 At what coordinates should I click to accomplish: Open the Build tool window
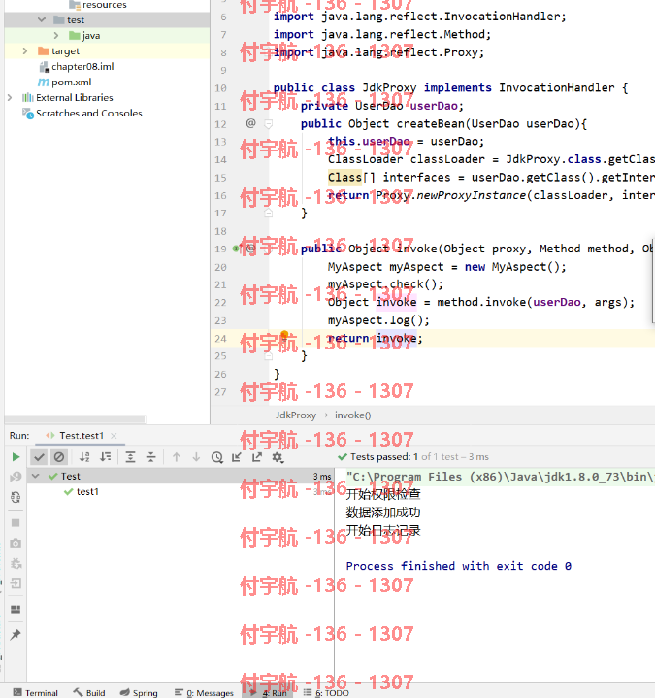pyautogui.click(x=90, y=692)
